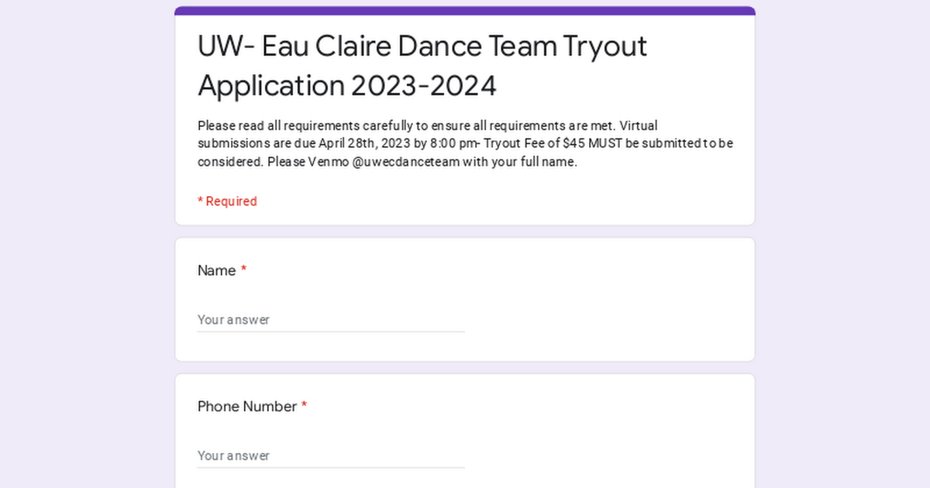Click the 'Tryout Fee of $45' text
The height and width of the screenshot is (488, 930).
click(x=542, y=143)
